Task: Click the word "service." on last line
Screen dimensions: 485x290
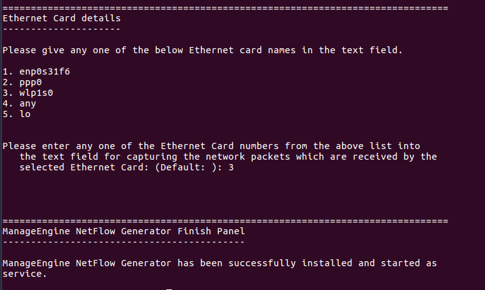Action: pyautogui.click(x=25, y=274)
